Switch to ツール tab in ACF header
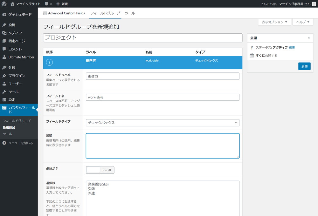The height and width of the screenshot is (216, 318). 130,13
